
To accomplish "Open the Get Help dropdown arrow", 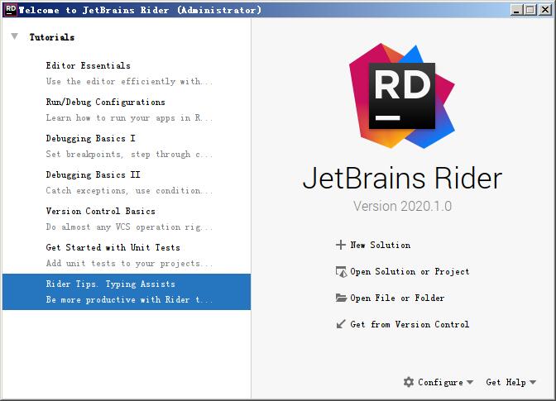I will (x=533, y=382).
